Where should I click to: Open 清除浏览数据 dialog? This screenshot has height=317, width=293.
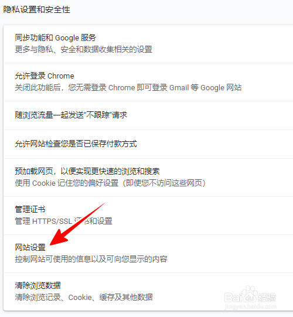148,292
